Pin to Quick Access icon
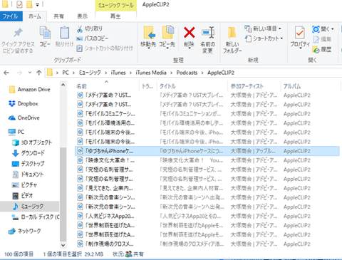This screenshot has height=260, width=342. 18,33
